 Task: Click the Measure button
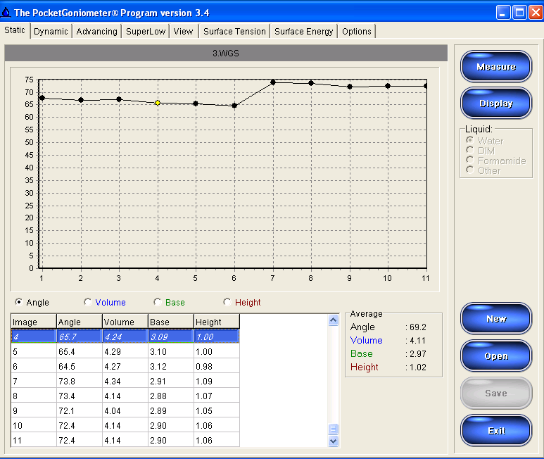pyautogui.click(x=496, y=66)
